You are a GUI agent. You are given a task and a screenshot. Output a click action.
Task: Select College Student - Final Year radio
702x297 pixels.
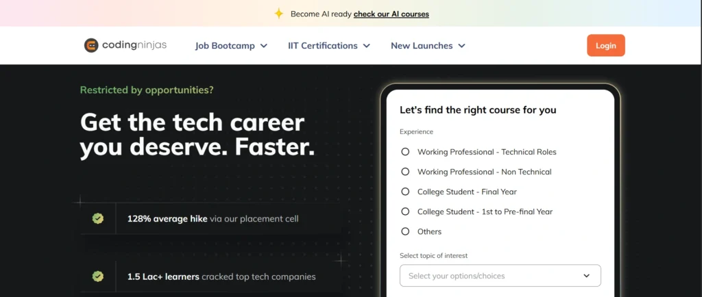tap(405, 192)
